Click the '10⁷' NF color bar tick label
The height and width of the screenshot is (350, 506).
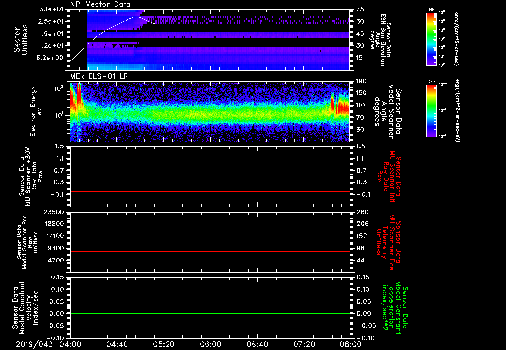click(x=442, y=56)
